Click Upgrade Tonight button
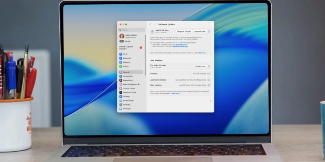Screen dimensions: 325x162 184,32
